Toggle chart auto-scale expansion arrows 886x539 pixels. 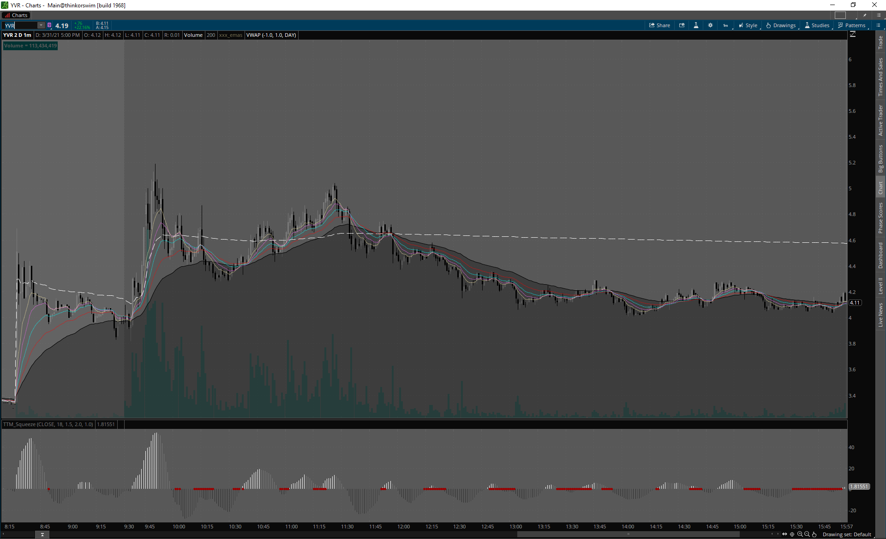(x=784, y=534)
